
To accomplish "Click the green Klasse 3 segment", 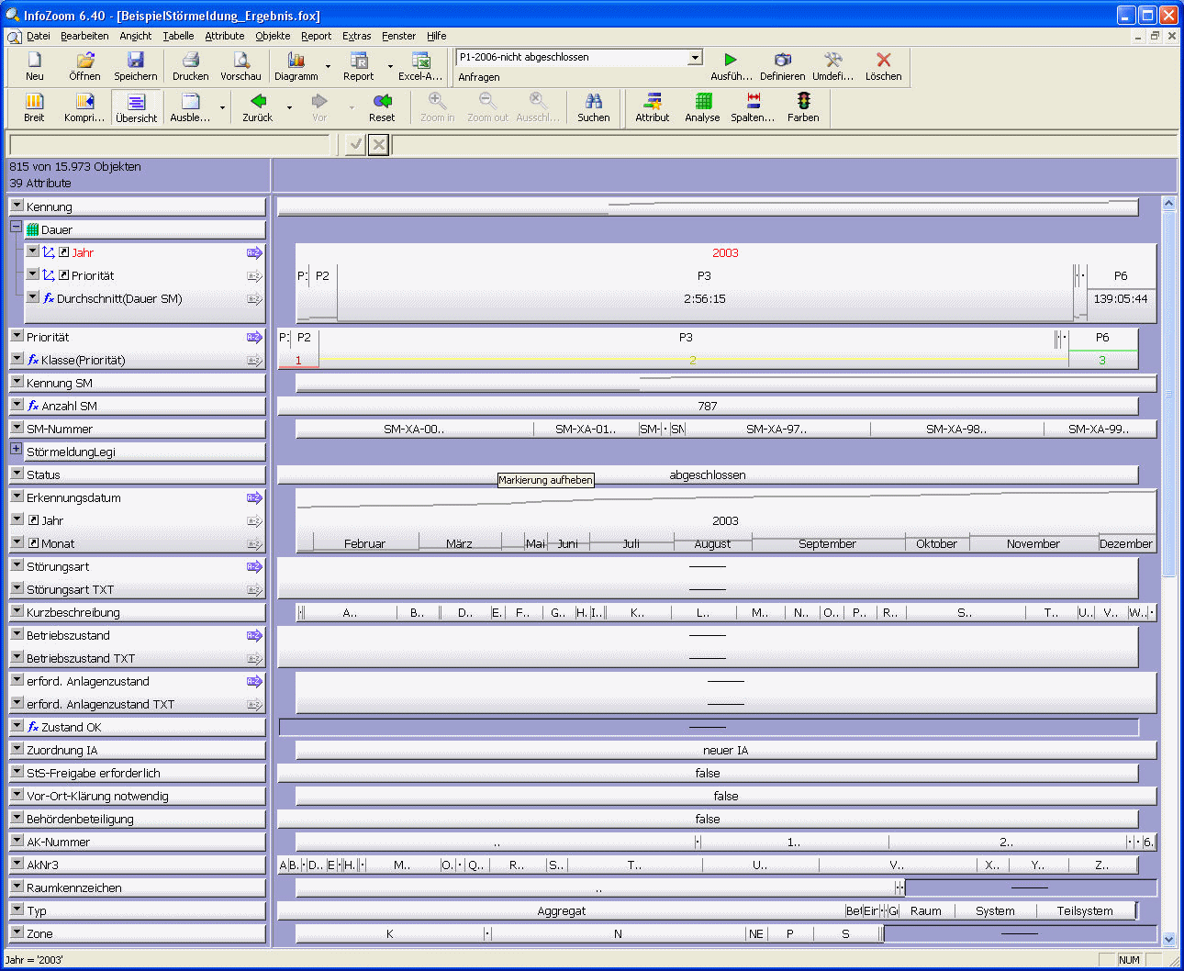I will (x=1101, y=360).
